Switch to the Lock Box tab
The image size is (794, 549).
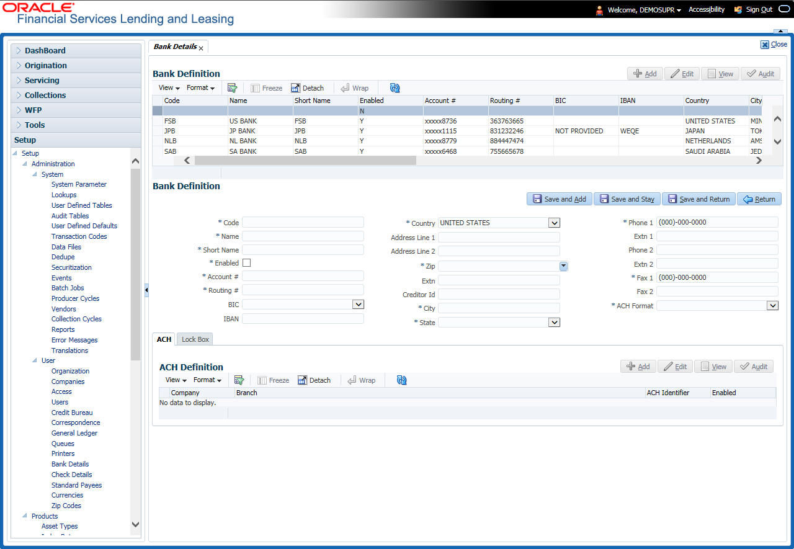point(195,339)
